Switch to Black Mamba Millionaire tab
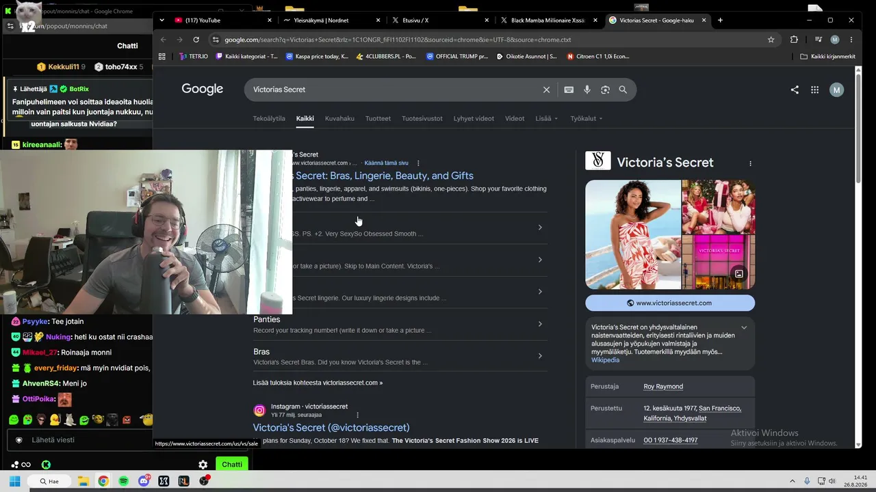This screenshot has width=876, height=492. click(x=548, y=20)
